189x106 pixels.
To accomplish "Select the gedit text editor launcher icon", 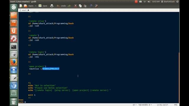I will point(14,78).
